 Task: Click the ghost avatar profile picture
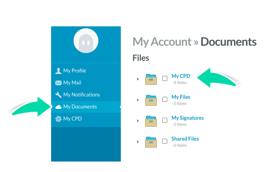click(x=86, y=41)
